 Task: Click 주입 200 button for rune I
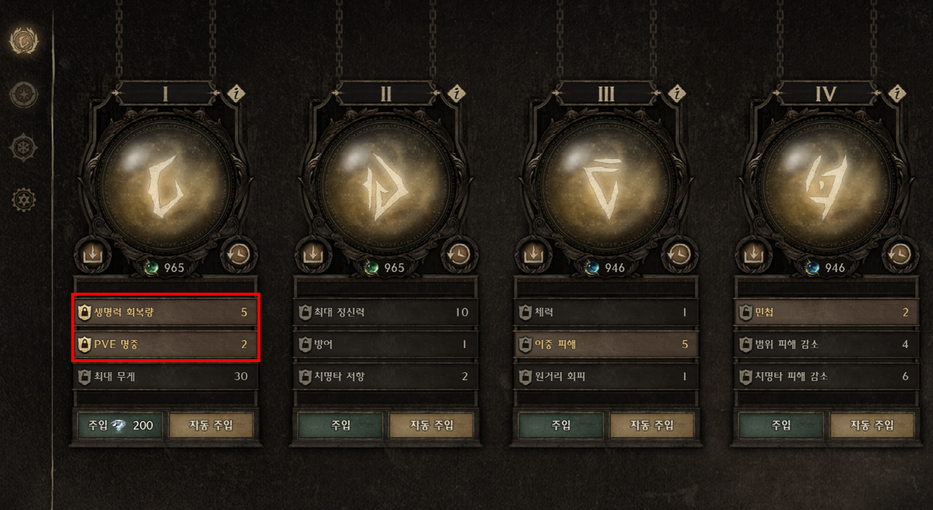click(x=120, y=425)
